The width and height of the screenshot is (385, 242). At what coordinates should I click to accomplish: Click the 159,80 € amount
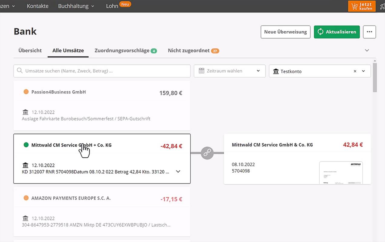pyautogui.click(x=171, y=93)
